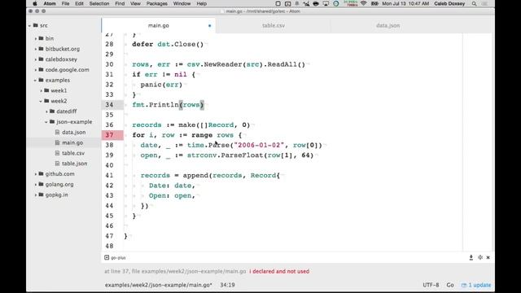Screen dimensions: 521x293
Task: Click the date and time in menu bar
Action: click(405, 3)
